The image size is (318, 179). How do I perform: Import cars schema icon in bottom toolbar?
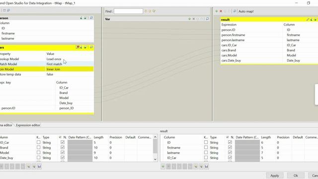[x=28, y=167]
